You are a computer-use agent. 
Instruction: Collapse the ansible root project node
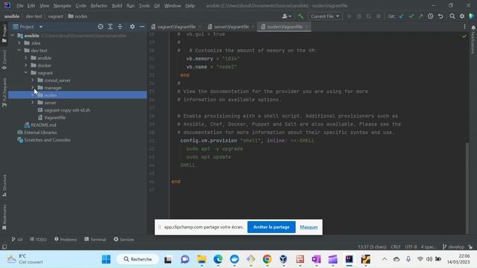click(13, 36)
